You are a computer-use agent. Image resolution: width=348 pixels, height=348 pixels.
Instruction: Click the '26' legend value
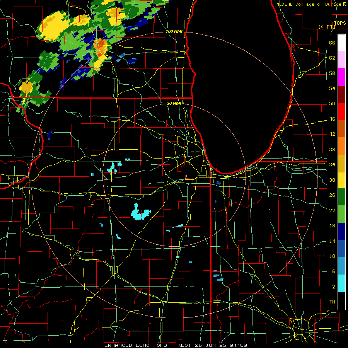(x=332, y=195)
